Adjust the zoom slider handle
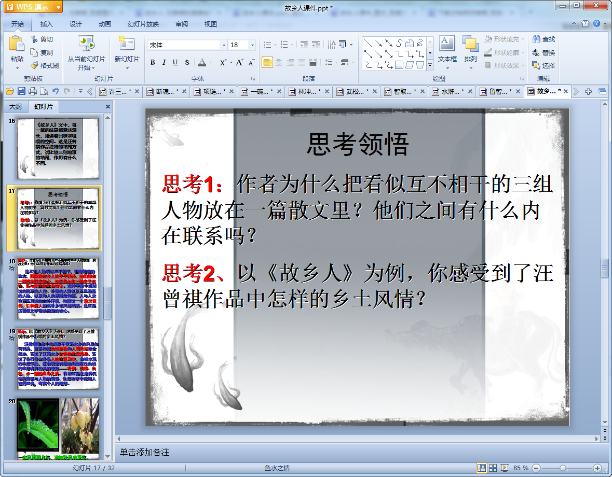 point(563,468)
